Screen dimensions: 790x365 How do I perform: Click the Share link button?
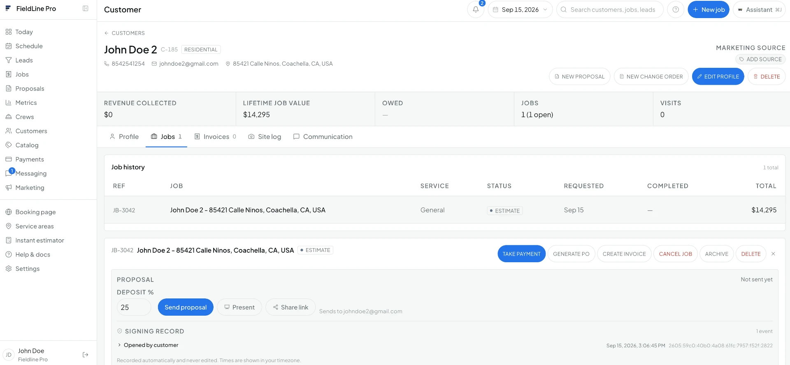point(290,307)
